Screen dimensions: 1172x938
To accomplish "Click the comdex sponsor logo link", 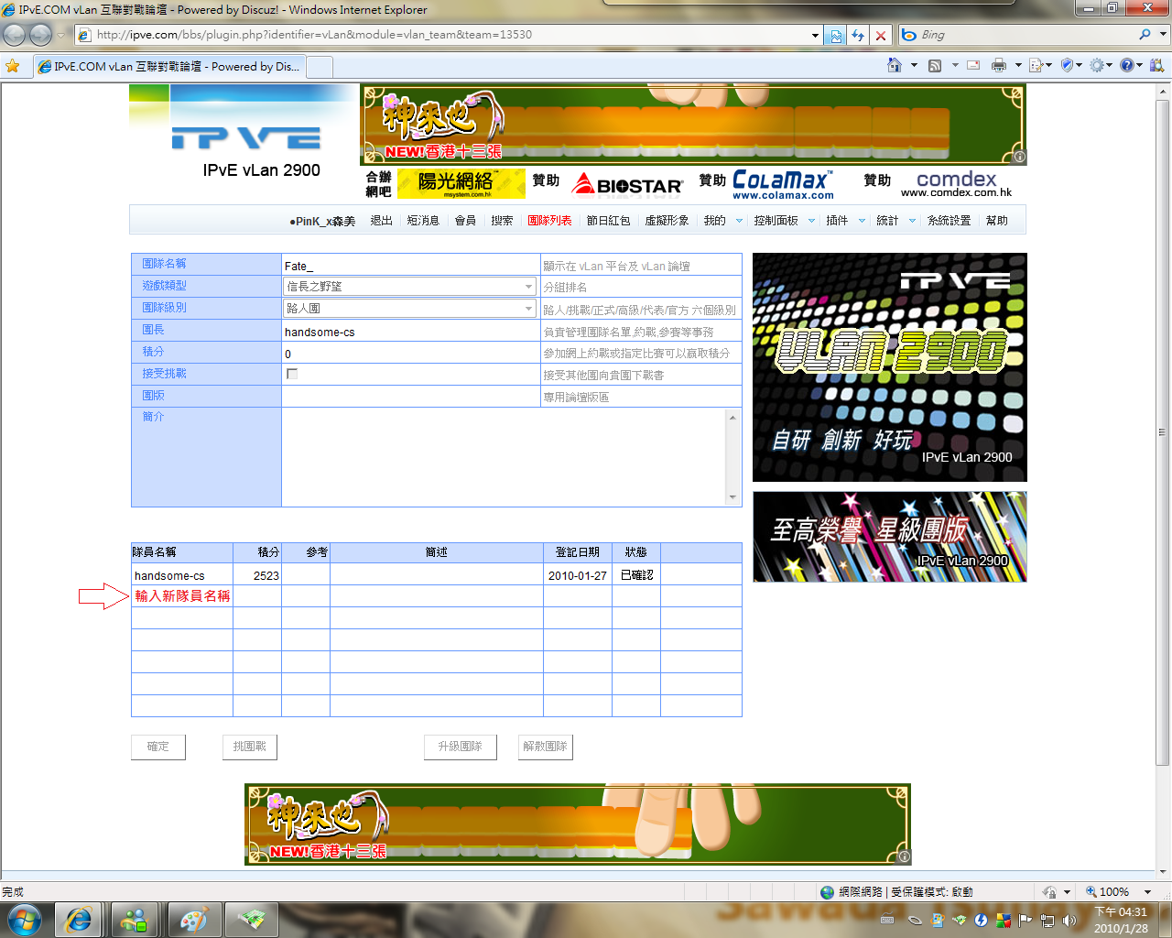I will pyautogui.click(x=956, y=183).
